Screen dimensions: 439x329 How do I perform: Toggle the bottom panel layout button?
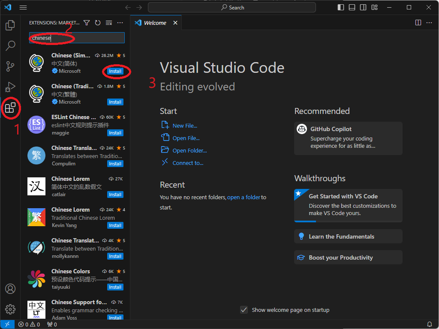(x=352, y=8)
